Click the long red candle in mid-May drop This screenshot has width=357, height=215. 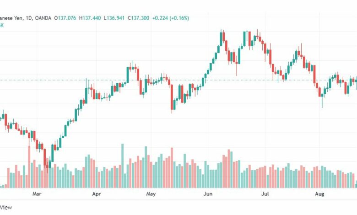click(172, 97)
